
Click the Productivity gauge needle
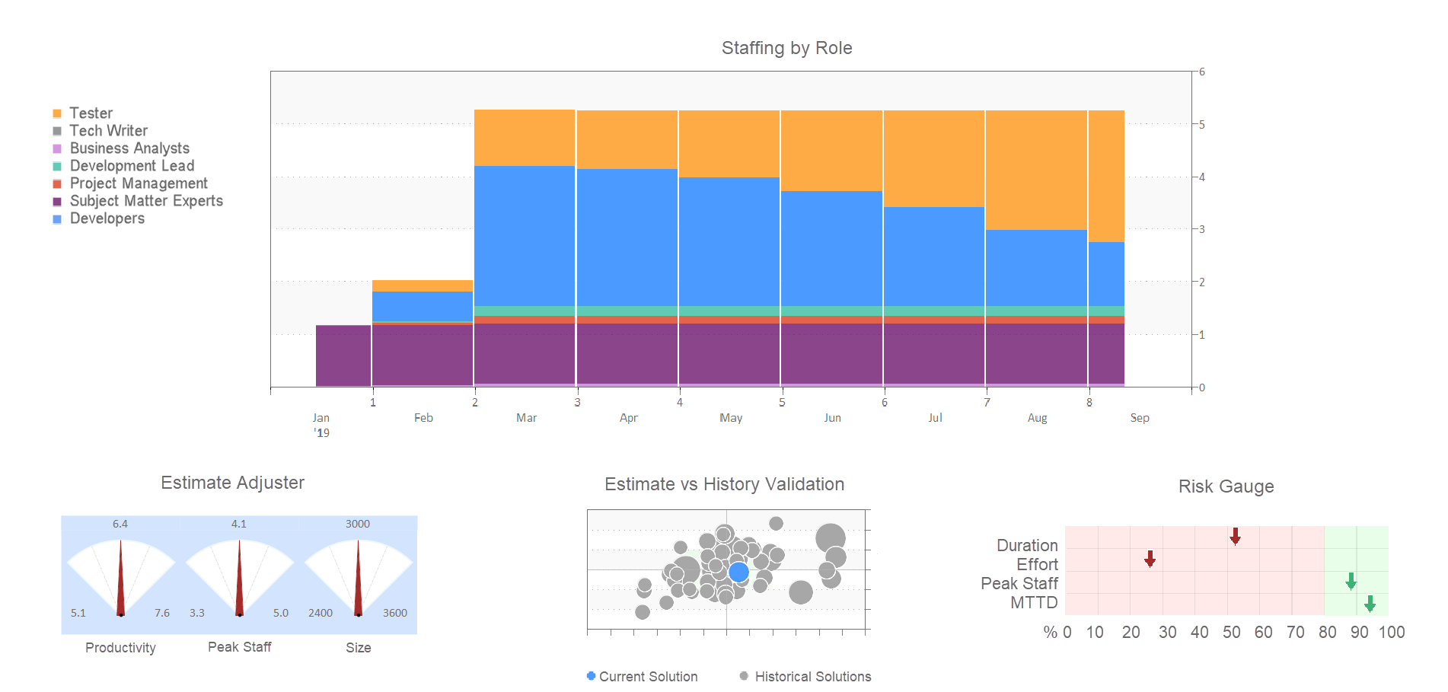click(120, 579)
